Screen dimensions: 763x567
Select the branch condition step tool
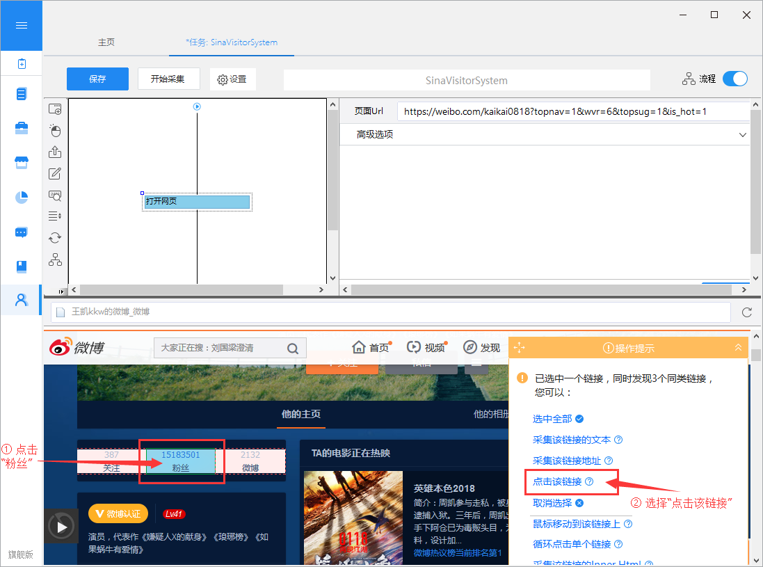[55, 259]
